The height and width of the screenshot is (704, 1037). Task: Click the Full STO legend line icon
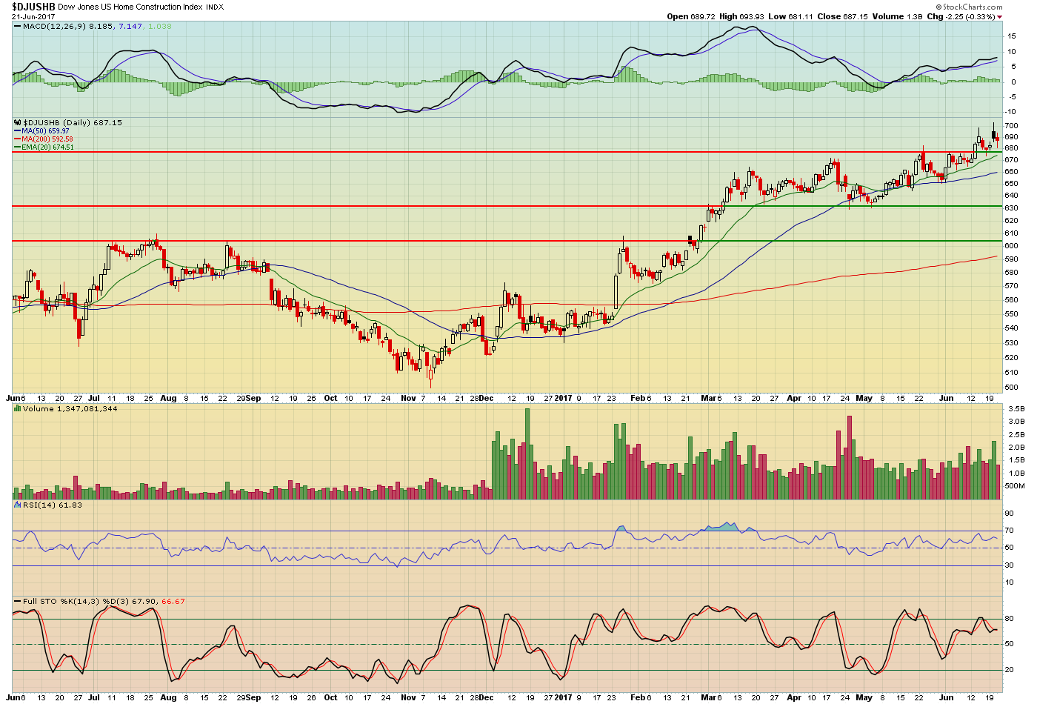tap(18, 601)
